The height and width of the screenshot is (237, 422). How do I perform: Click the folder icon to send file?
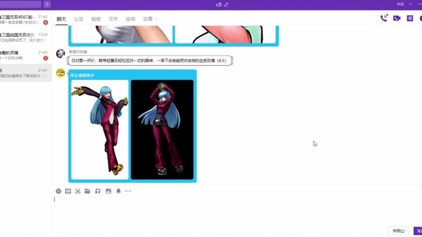click(x=87, y=191)
